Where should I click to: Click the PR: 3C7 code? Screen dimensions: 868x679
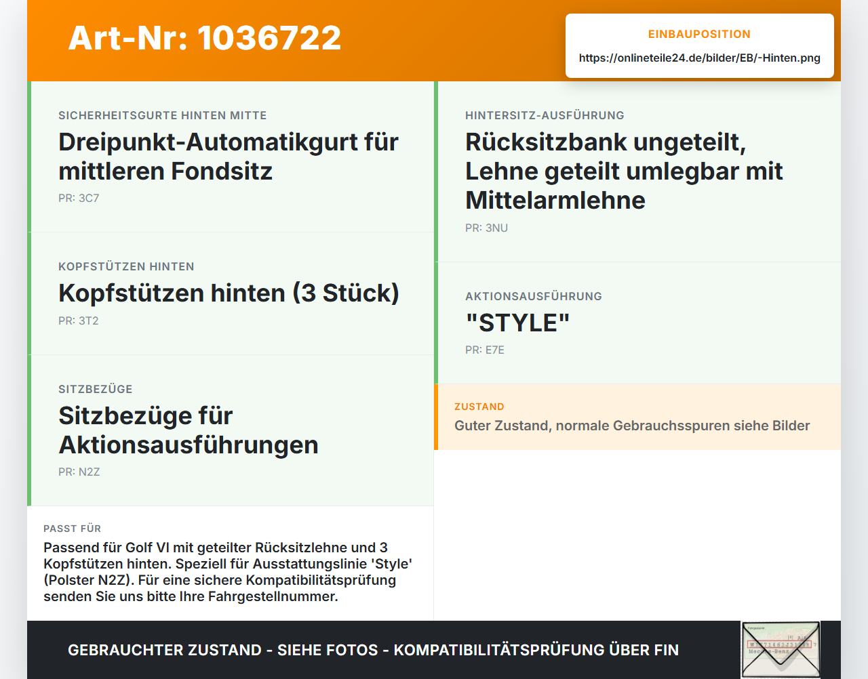(x=79, y=198)
